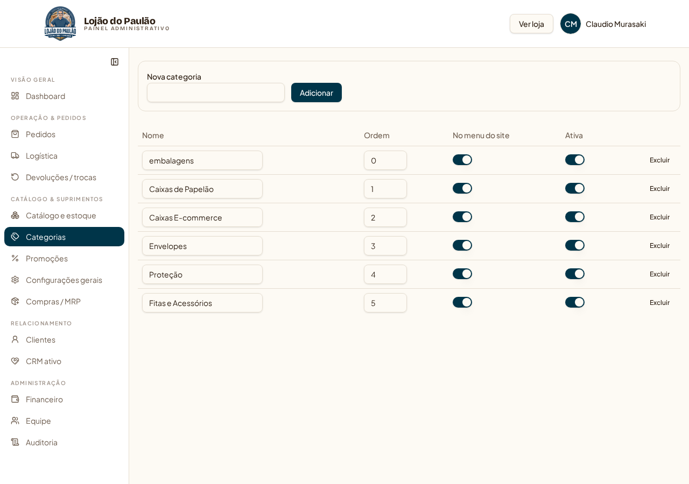Screen dimensions: 689x484
Task: Click the Lojão do Paulão logo
Action: coord(60,24)
